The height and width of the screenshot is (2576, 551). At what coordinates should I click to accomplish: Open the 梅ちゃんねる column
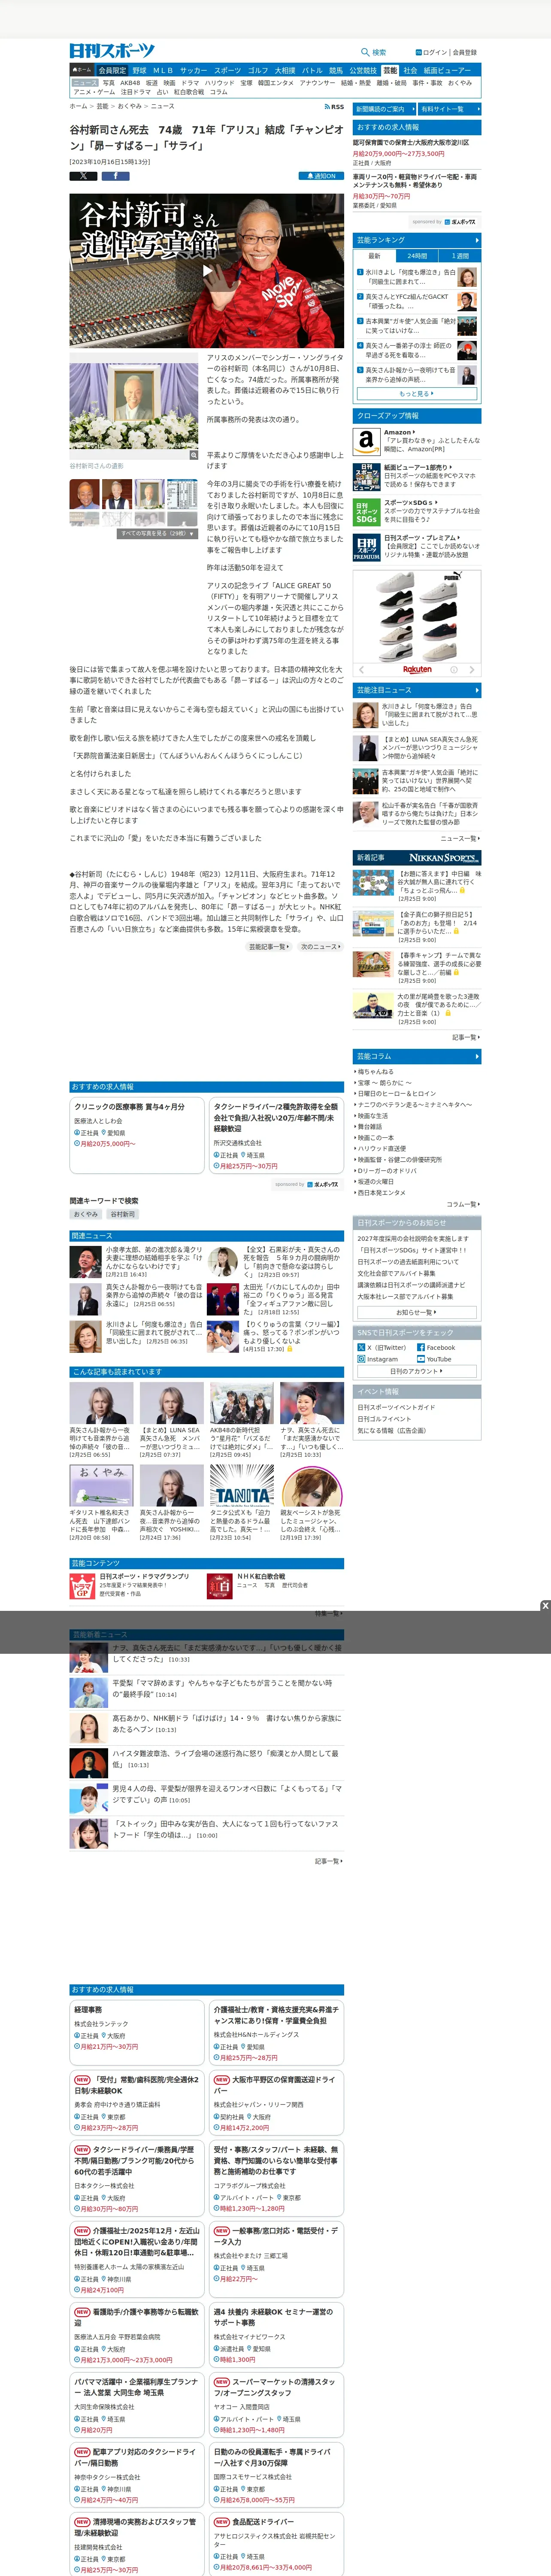coord(375,1072)
